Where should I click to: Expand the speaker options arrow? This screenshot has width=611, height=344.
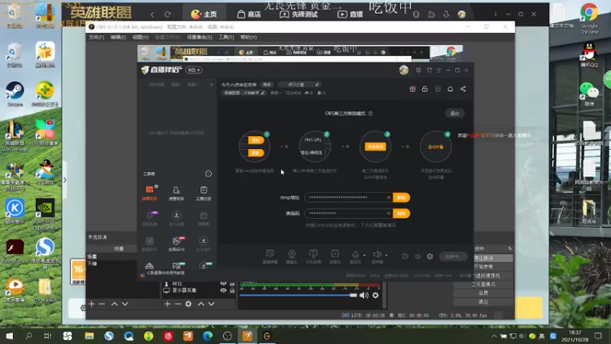tap(386, 255)
